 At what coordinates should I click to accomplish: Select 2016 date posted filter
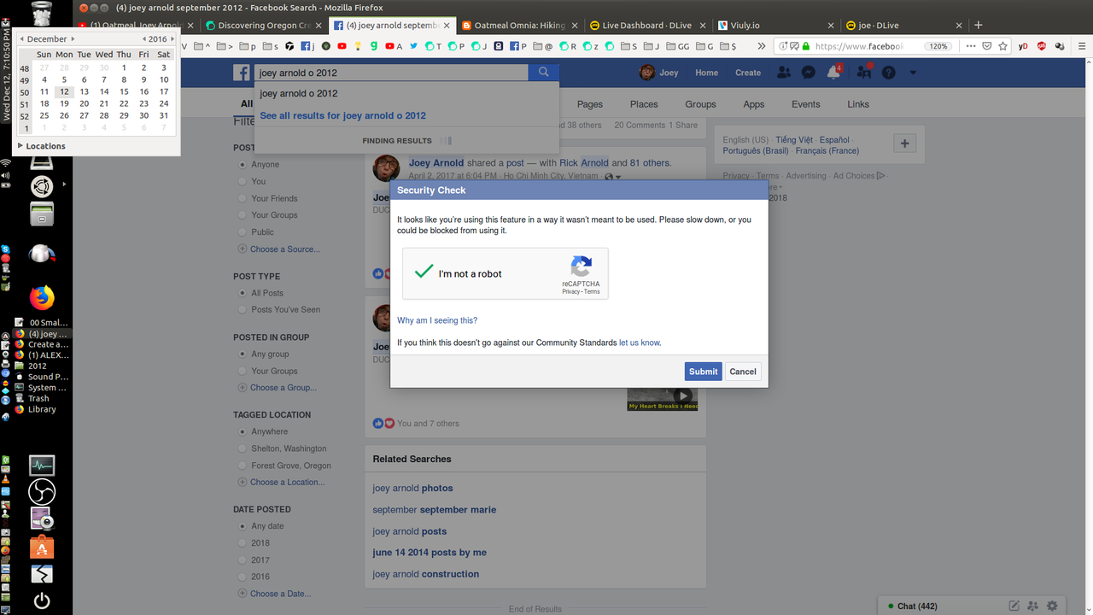point(243,577)
